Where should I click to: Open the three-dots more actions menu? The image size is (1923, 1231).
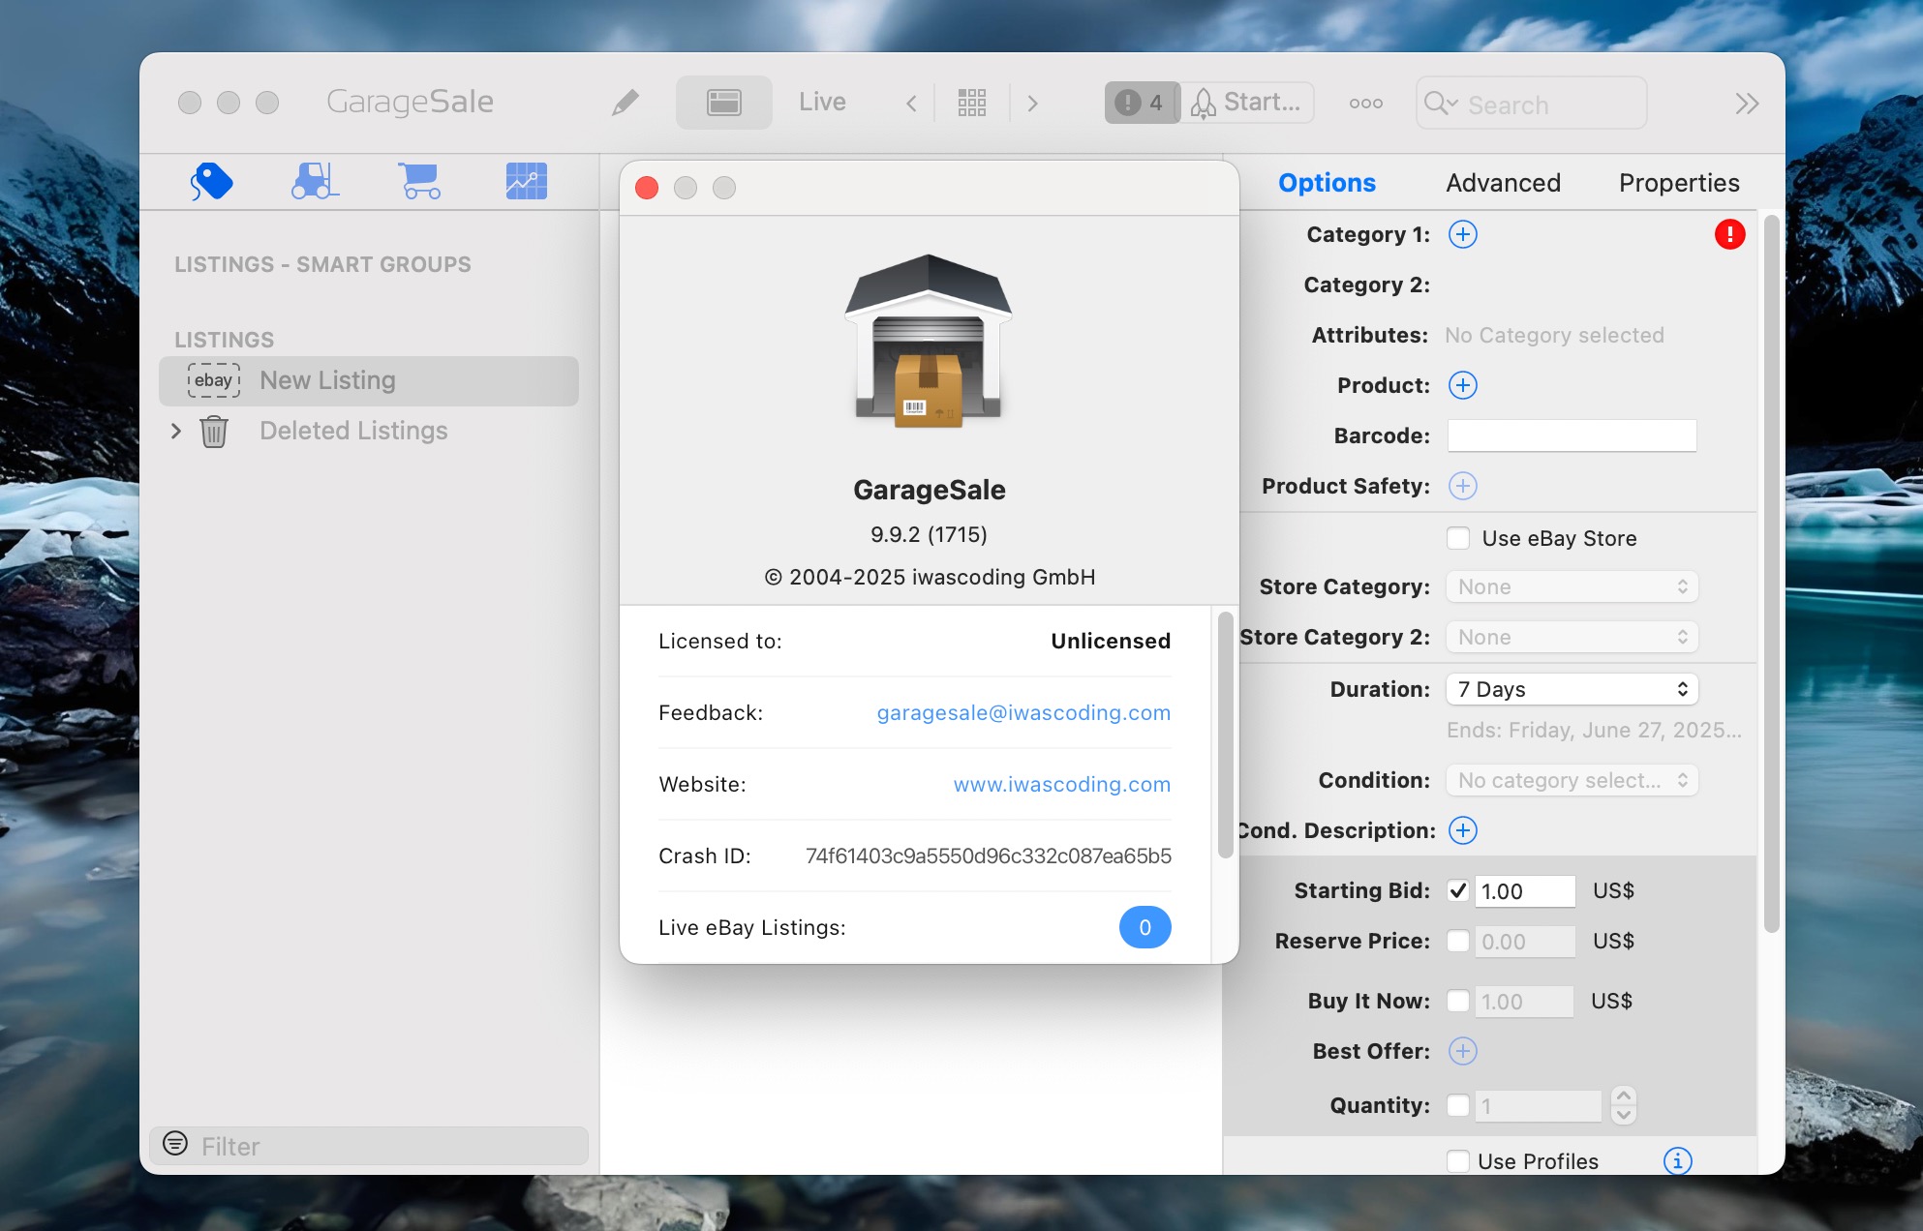coord(1366,104)
